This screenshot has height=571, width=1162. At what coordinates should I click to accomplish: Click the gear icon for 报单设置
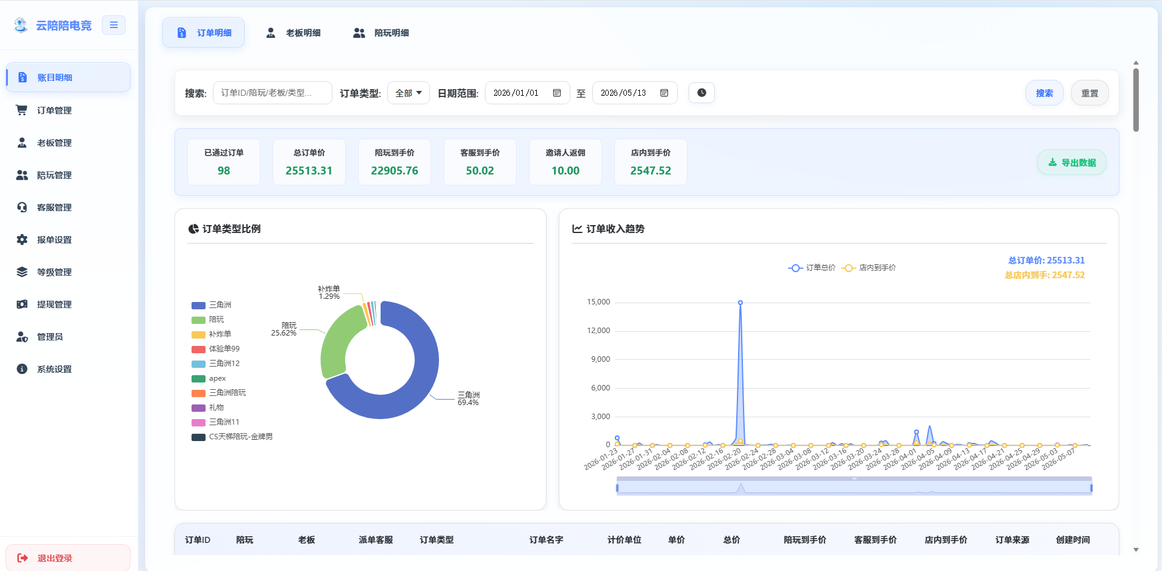tap(22, 239)
